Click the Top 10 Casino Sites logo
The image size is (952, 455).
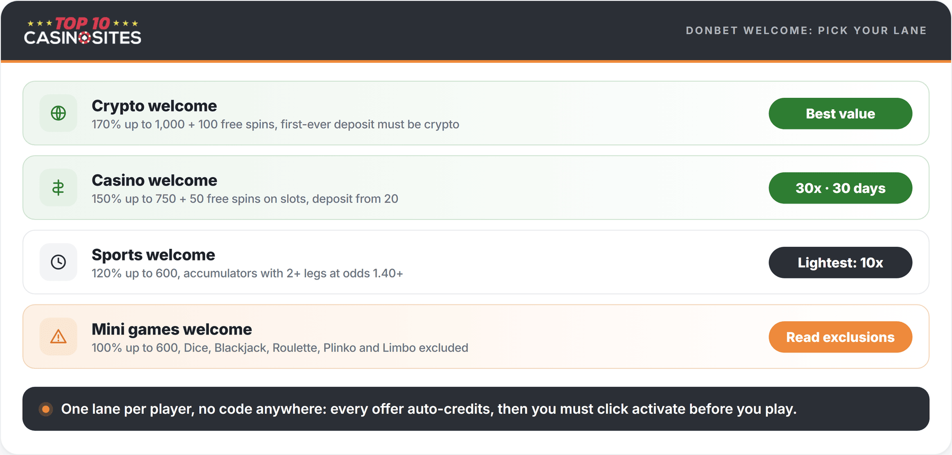click(83, 31)
